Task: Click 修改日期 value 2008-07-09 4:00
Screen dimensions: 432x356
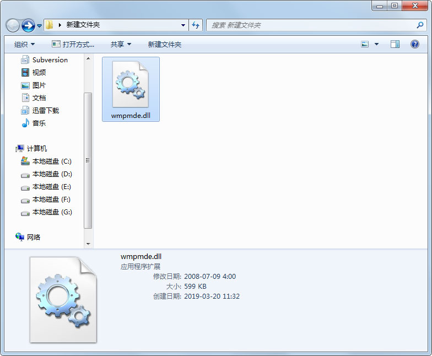Action: 210,277
